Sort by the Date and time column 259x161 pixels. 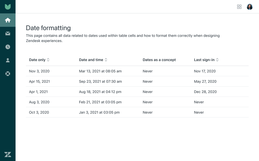tap(93, 60)
